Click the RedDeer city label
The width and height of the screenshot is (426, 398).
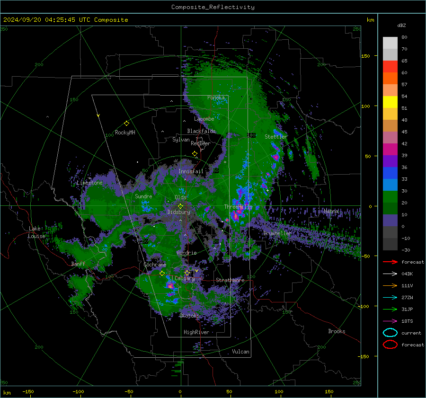click(x=201, y=143)
